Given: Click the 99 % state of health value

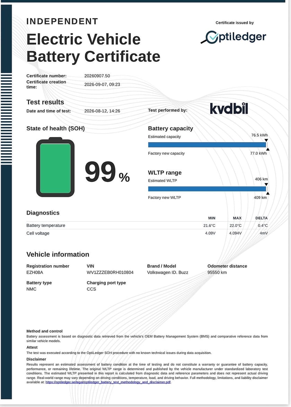Looking at the screenshot, I should coord(107,172).
